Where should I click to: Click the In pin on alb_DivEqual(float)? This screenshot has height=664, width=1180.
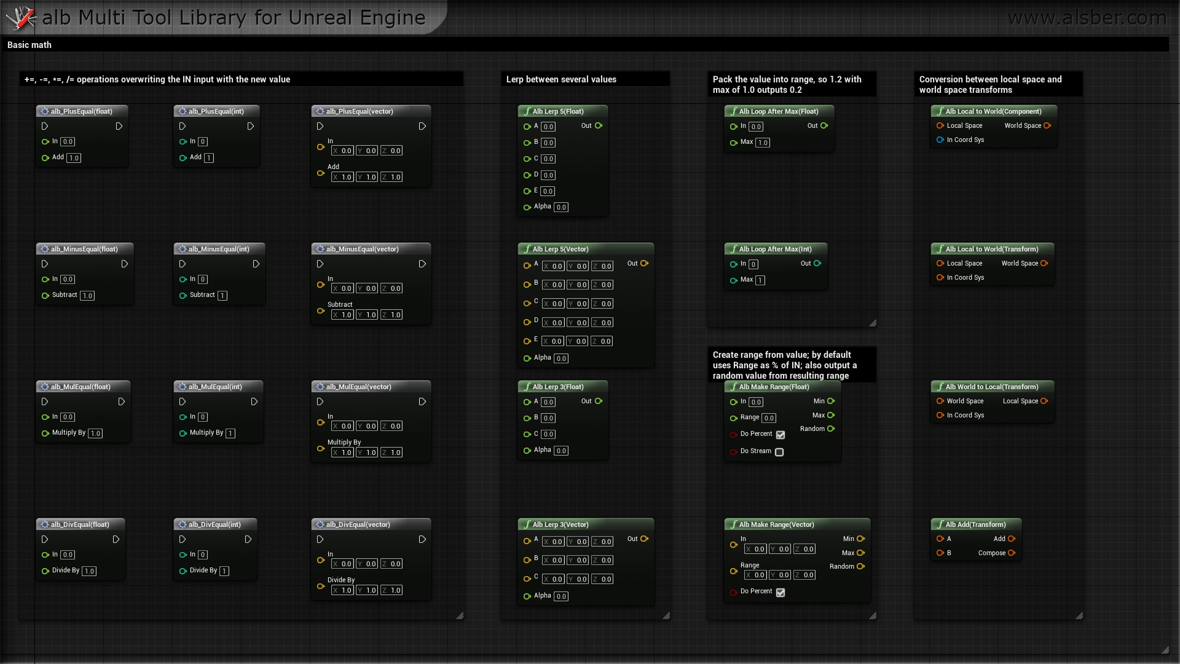click(x=45, y=555)
